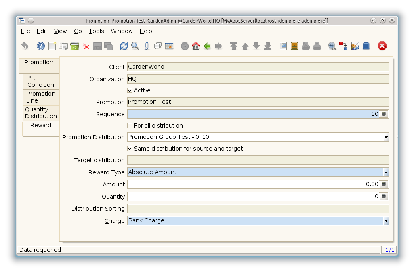
Task: Click the Help question mark icon
Action: click(x=40, y=46)
